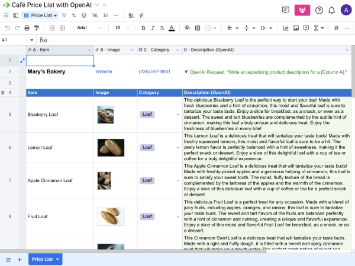This screenshot has height=266, width=355.
Task: Open the filter funnel icon
Action: tap(64, 15)
